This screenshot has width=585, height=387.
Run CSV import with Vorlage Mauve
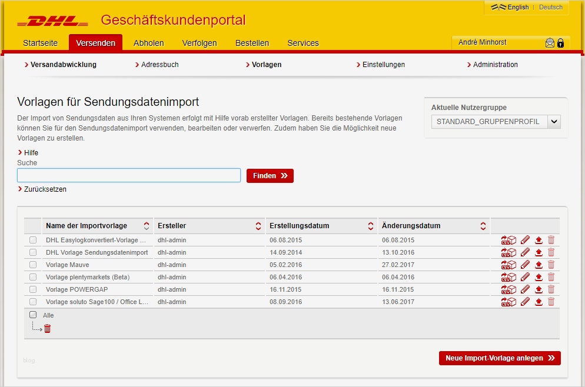coord(508,265)
